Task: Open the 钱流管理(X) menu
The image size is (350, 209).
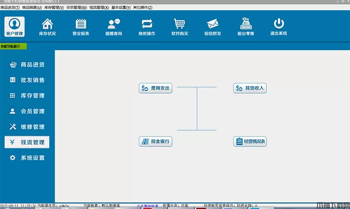Action: (99, 8)
